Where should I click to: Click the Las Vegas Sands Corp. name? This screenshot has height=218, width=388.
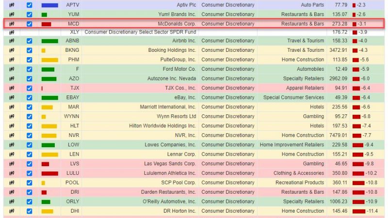(170, 164)
